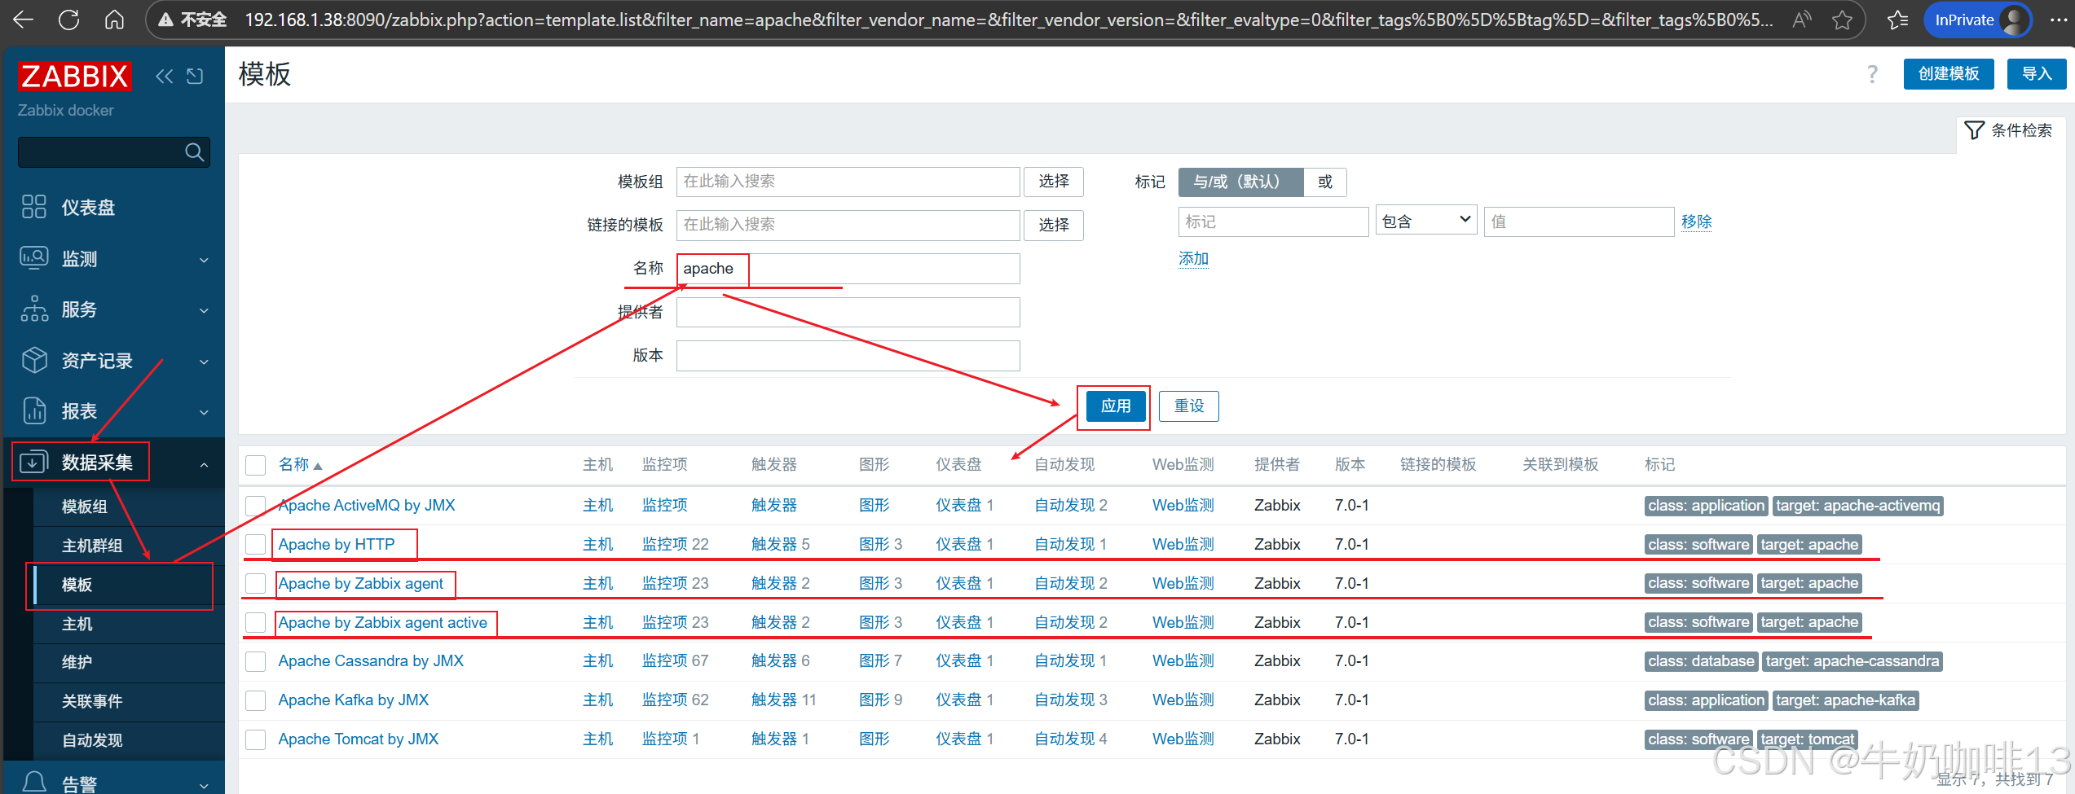Click the alerts (告警) bell icon
Viewport: 2075px width, 794px height.
(x=34, y=782)
